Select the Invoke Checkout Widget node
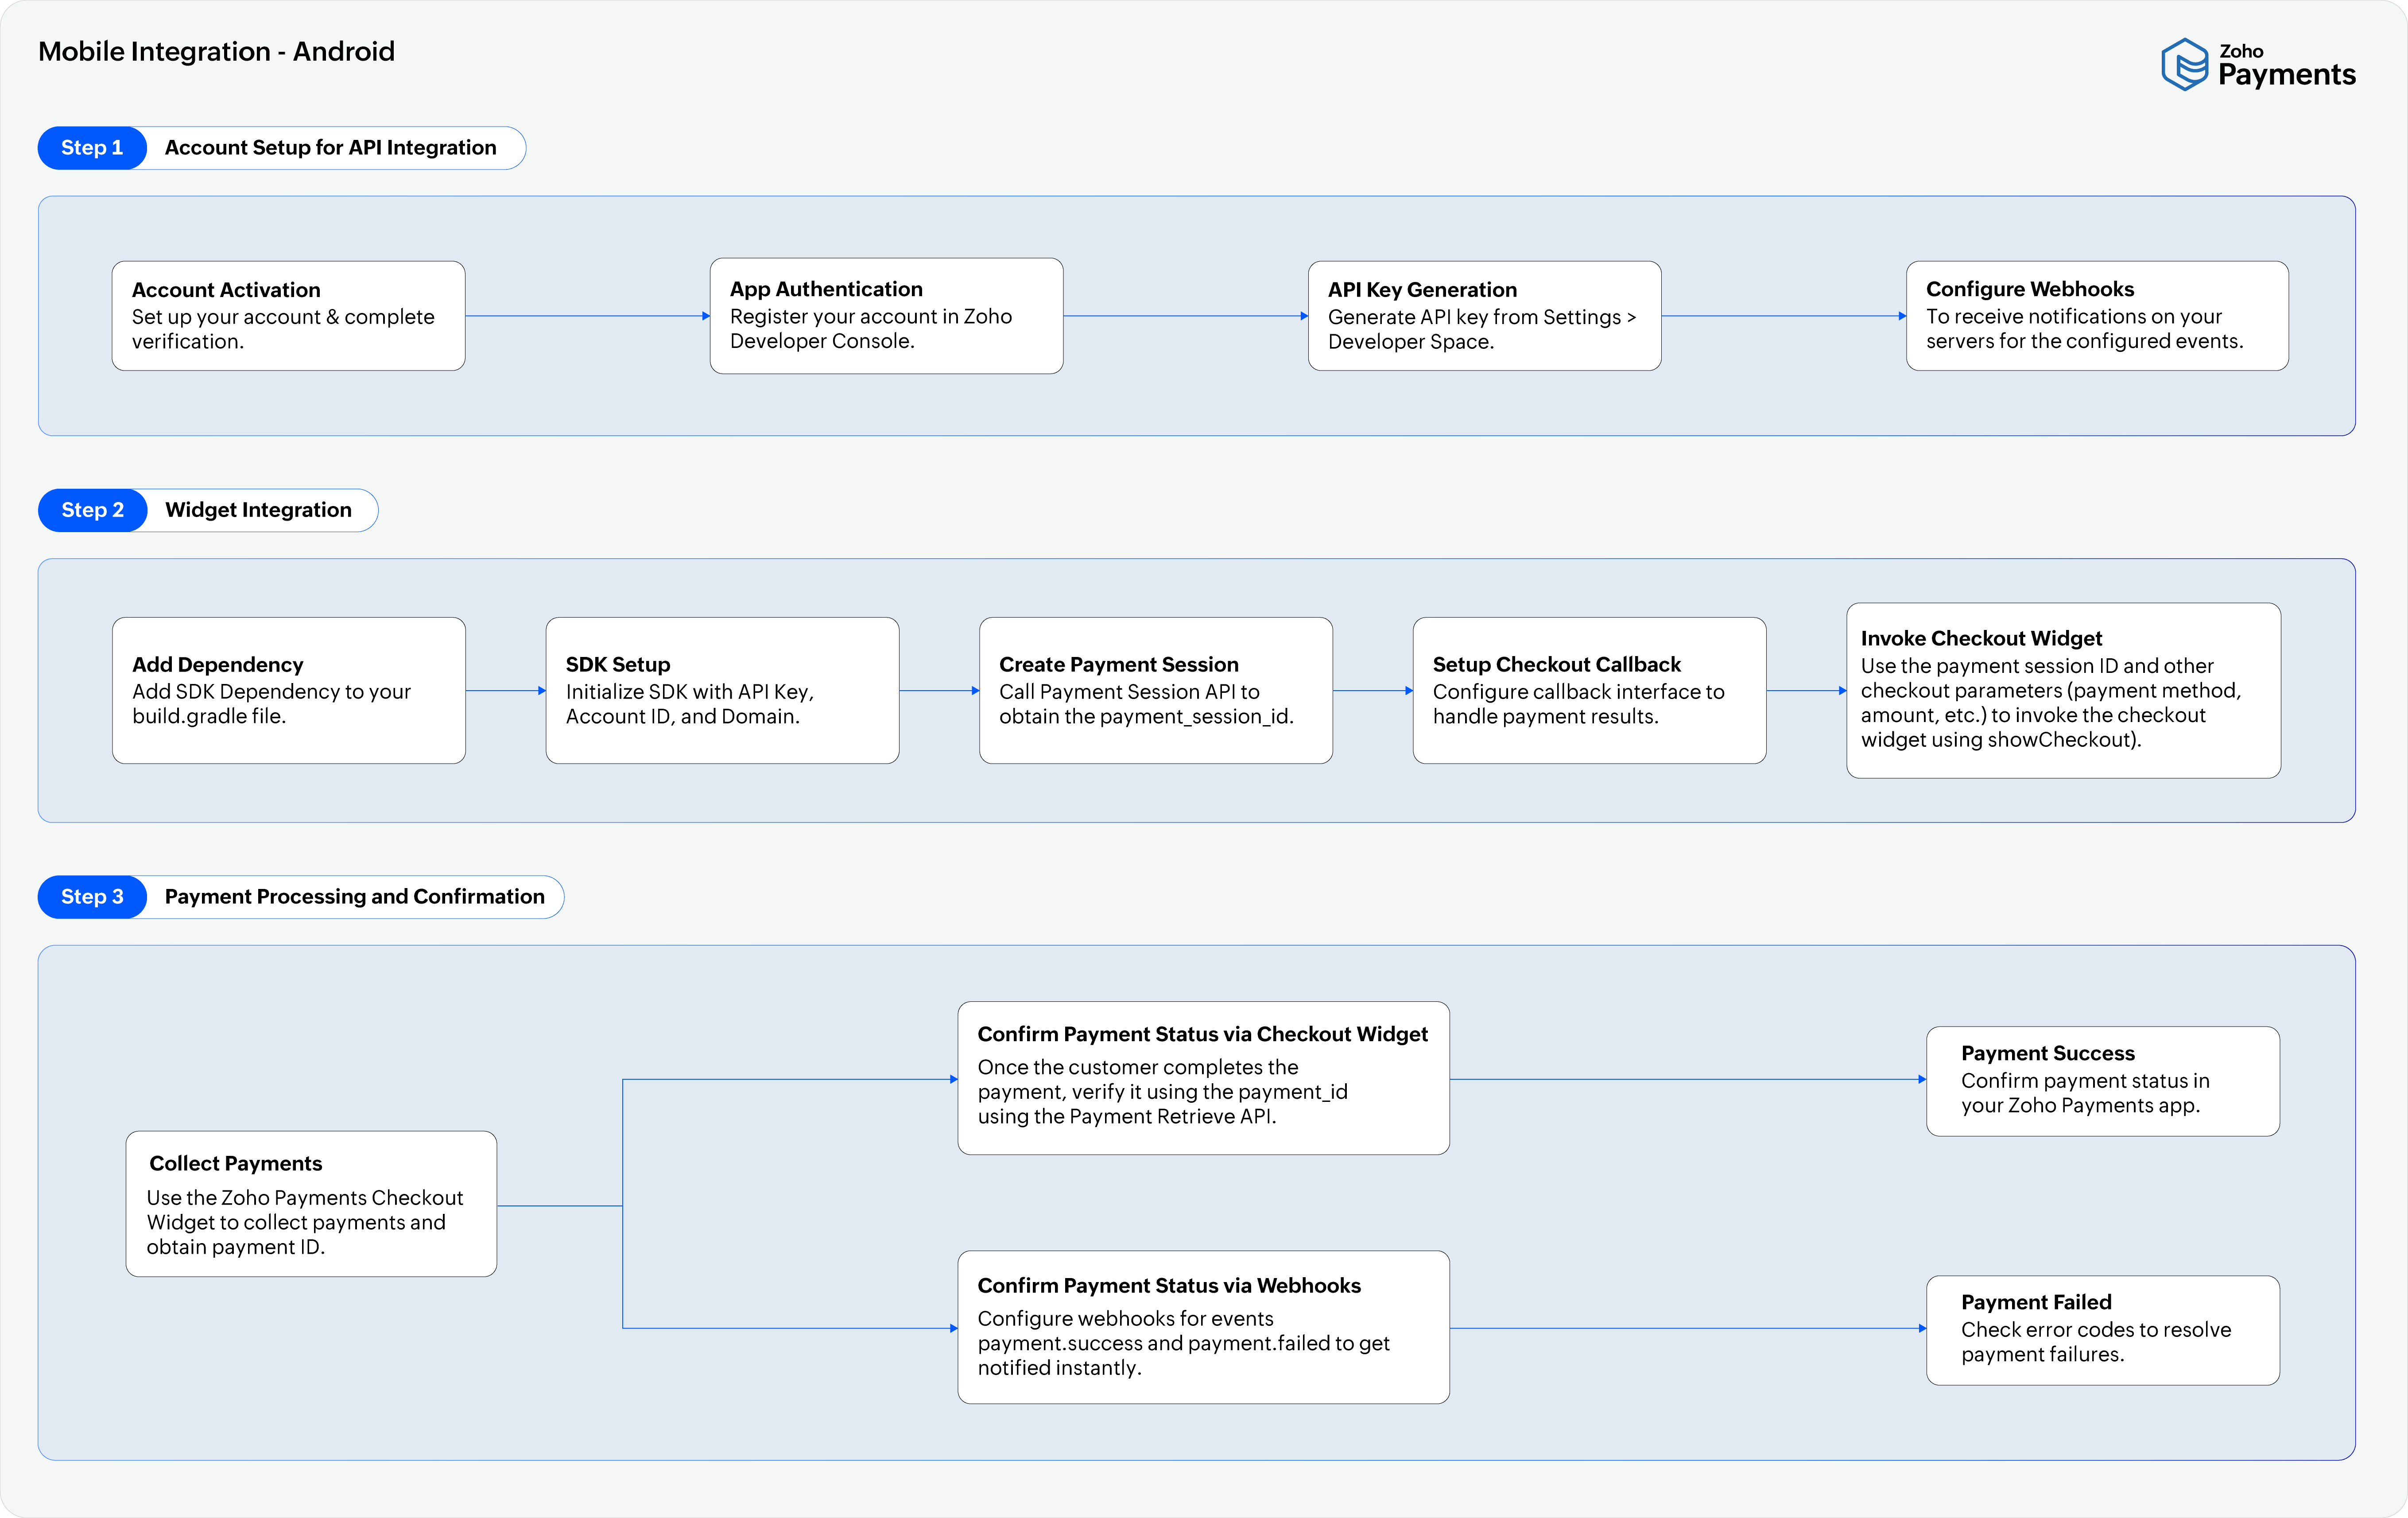The height and width of the screenshot is (1518, 2408). (x=2063, y=690)
